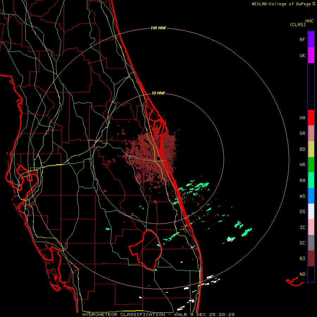Click the [CLAS] unit label
Viewport: 317px width, 317px height.
298,24
